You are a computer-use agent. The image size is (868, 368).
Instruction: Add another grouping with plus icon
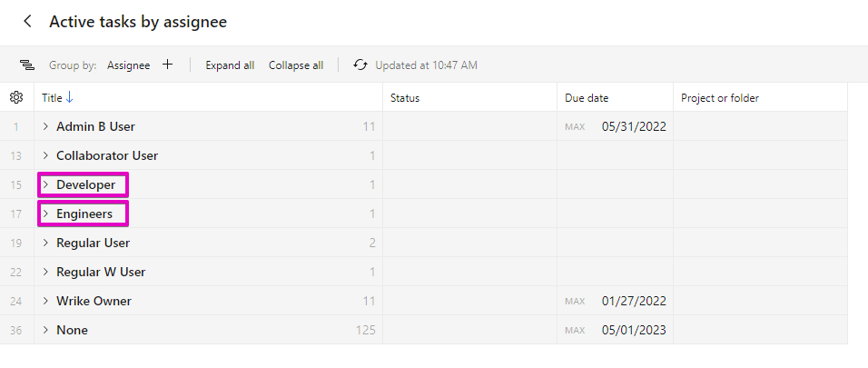click(x=167, y=65)
